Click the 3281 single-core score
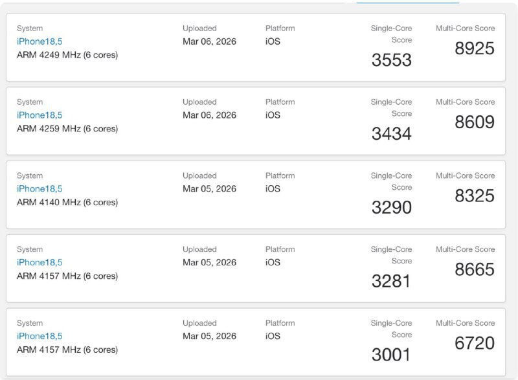This screenshot has height=380, width=518. (391, 282)
